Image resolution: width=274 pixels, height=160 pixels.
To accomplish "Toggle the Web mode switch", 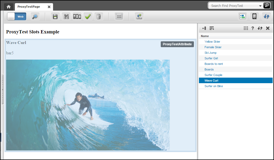I will coord(17,16).
